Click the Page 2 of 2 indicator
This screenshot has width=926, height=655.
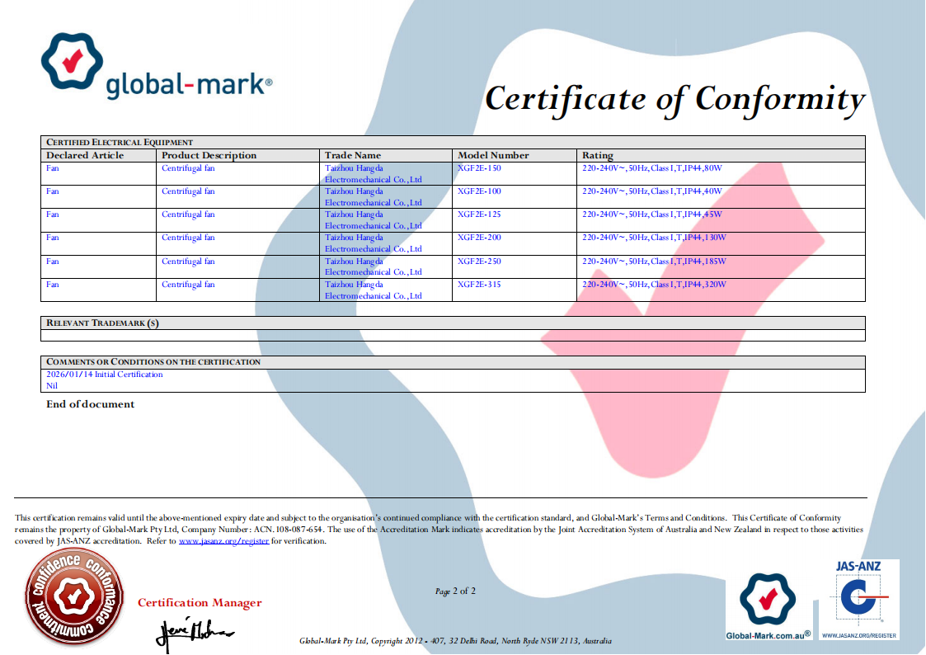[455, 591]
